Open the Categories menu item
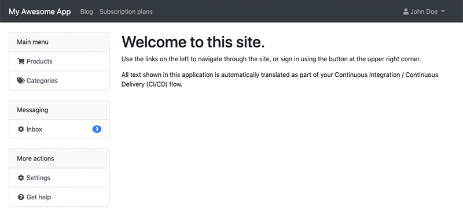463x216 pixels. point(59,81)
